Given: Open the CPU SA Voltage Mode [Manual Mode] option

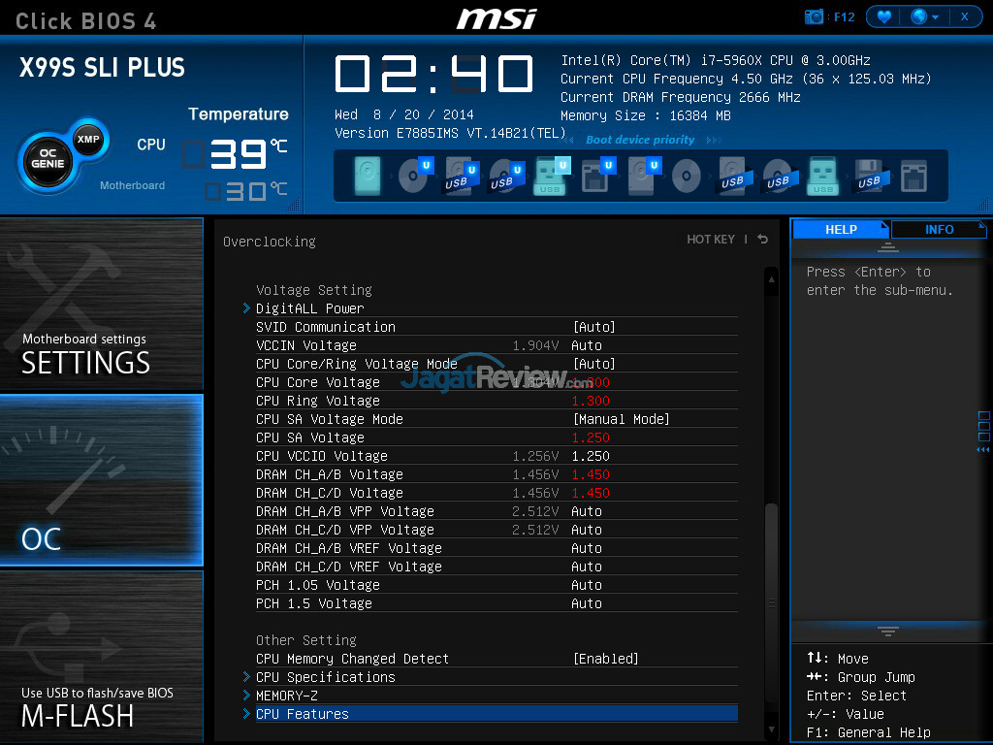Looking at the screenshot, I should 622,419.
